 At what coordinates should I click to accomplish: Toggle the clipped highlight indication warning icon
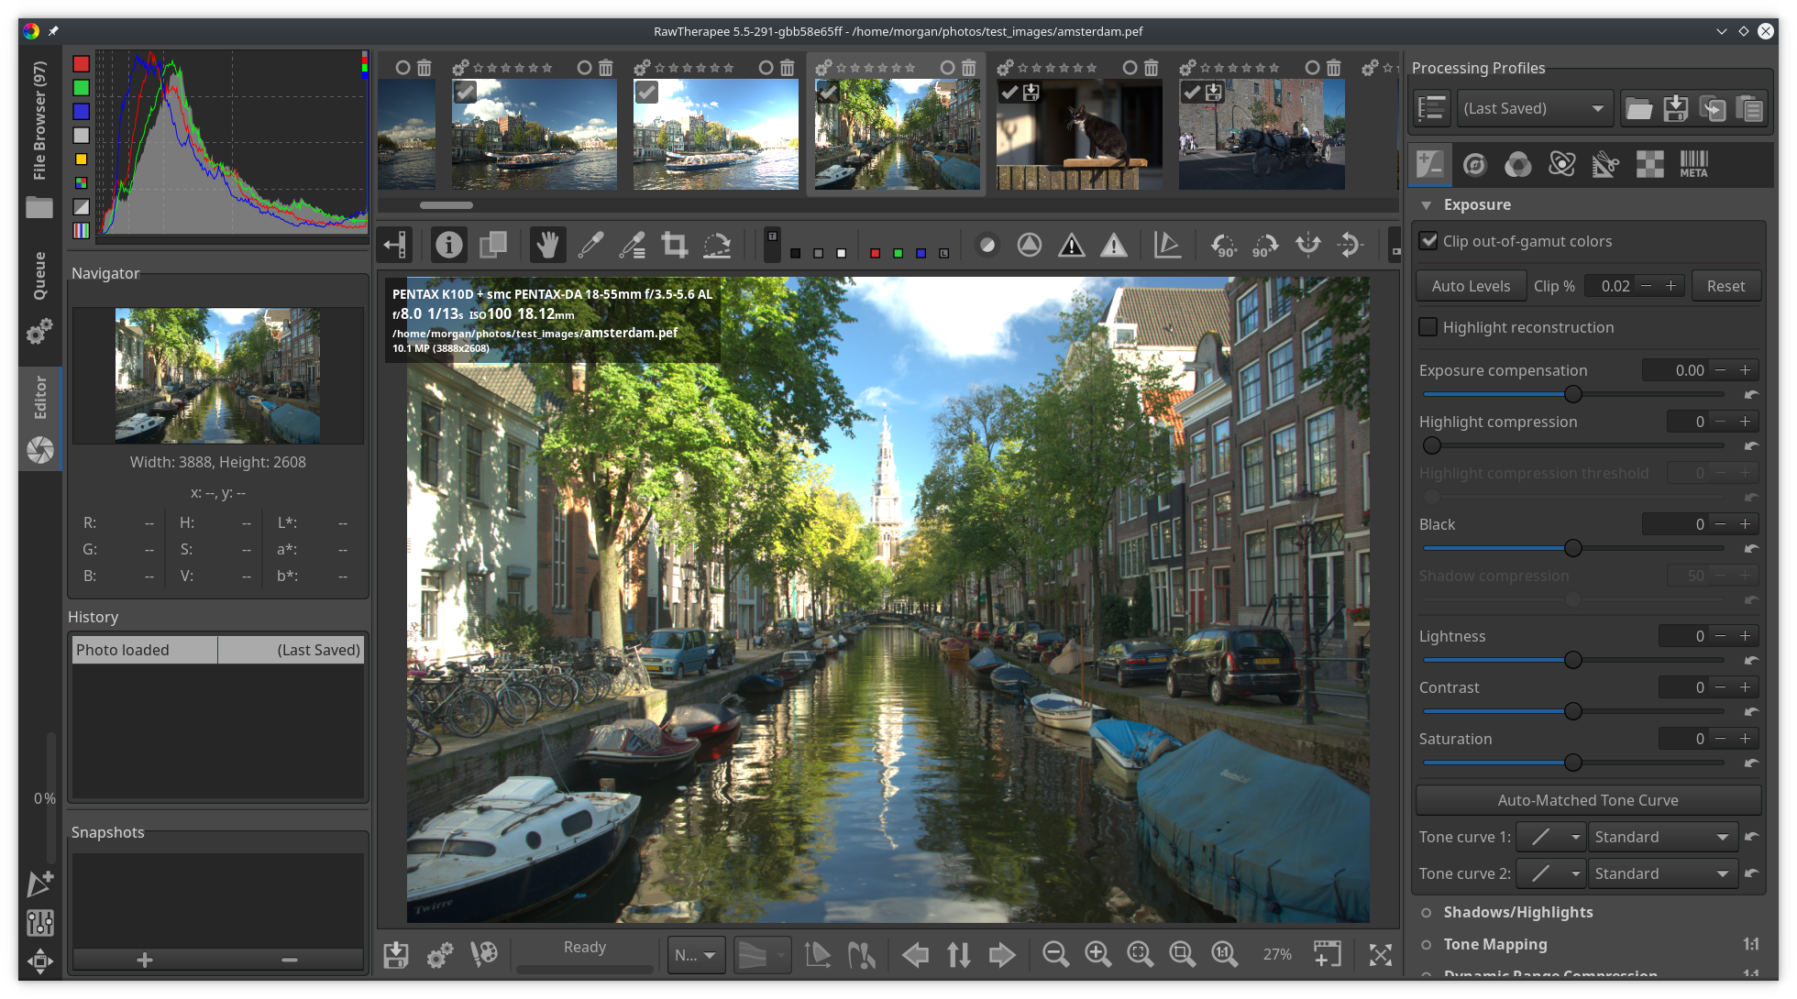point(1114,245)
